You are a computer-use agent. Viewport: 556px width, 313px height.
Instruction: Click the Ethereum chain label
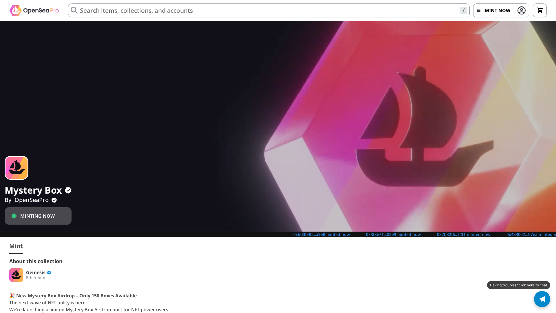(x=36, y=278)
